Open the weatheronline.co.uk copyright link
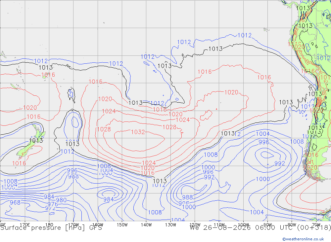This screenshot has height=242, width=331. [303, 239]
